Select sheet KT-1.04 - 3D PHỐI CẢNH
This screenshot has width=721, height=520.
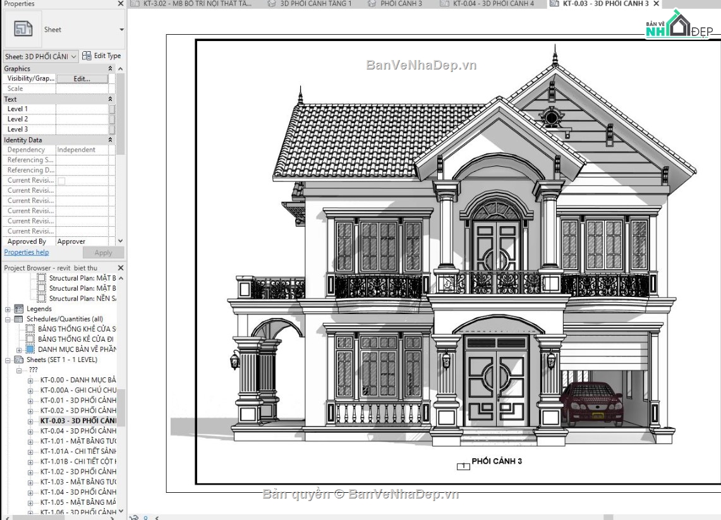(78, 492)
